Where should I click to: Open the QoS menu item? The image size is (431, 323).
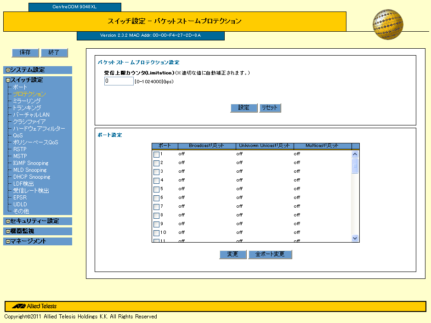(18, 135)
